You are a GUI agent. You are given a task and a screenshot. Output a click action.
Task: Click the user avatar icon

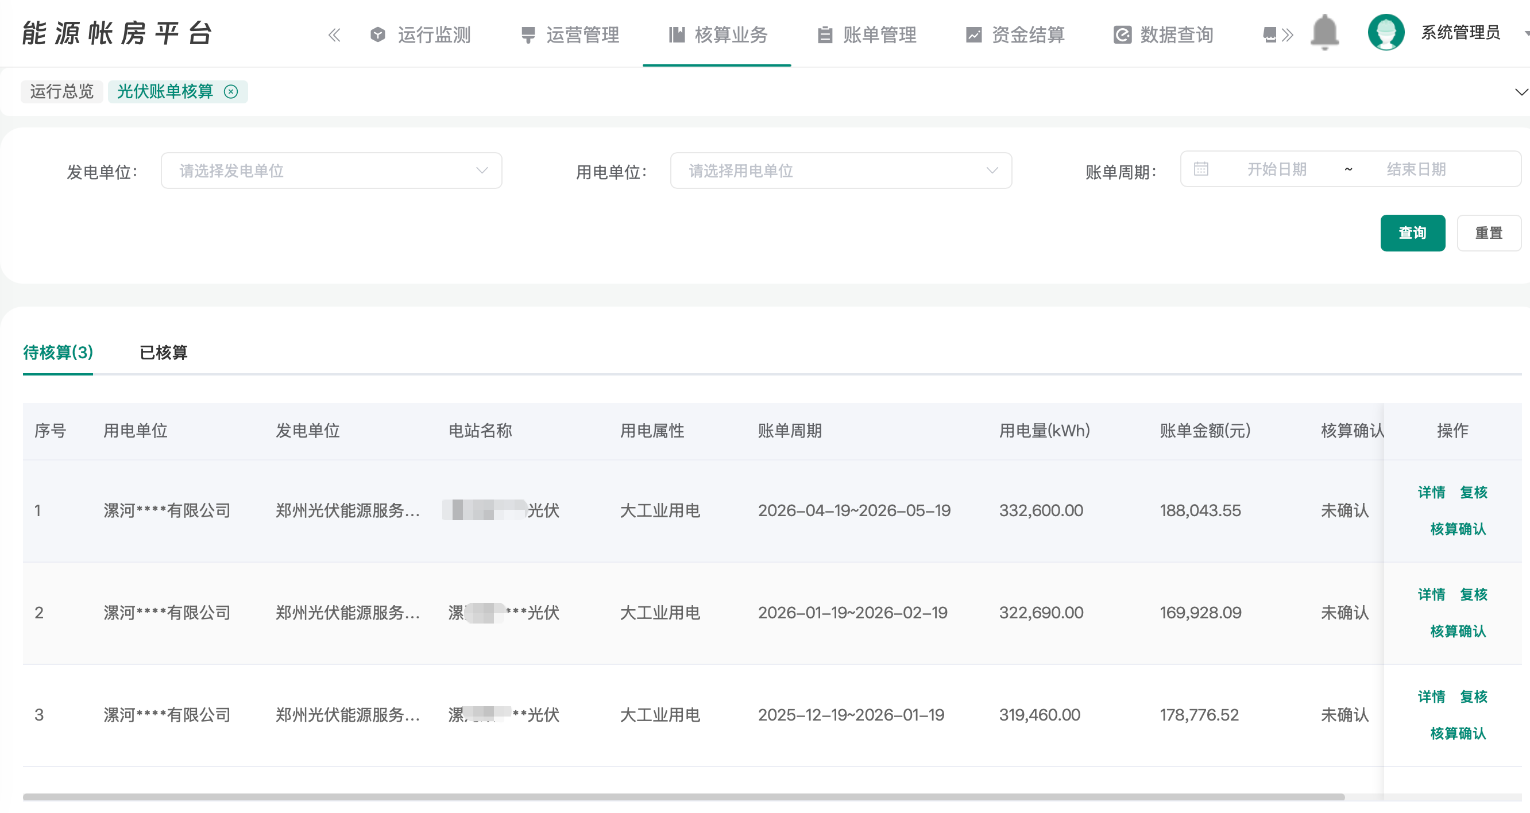coord(1386,32)
